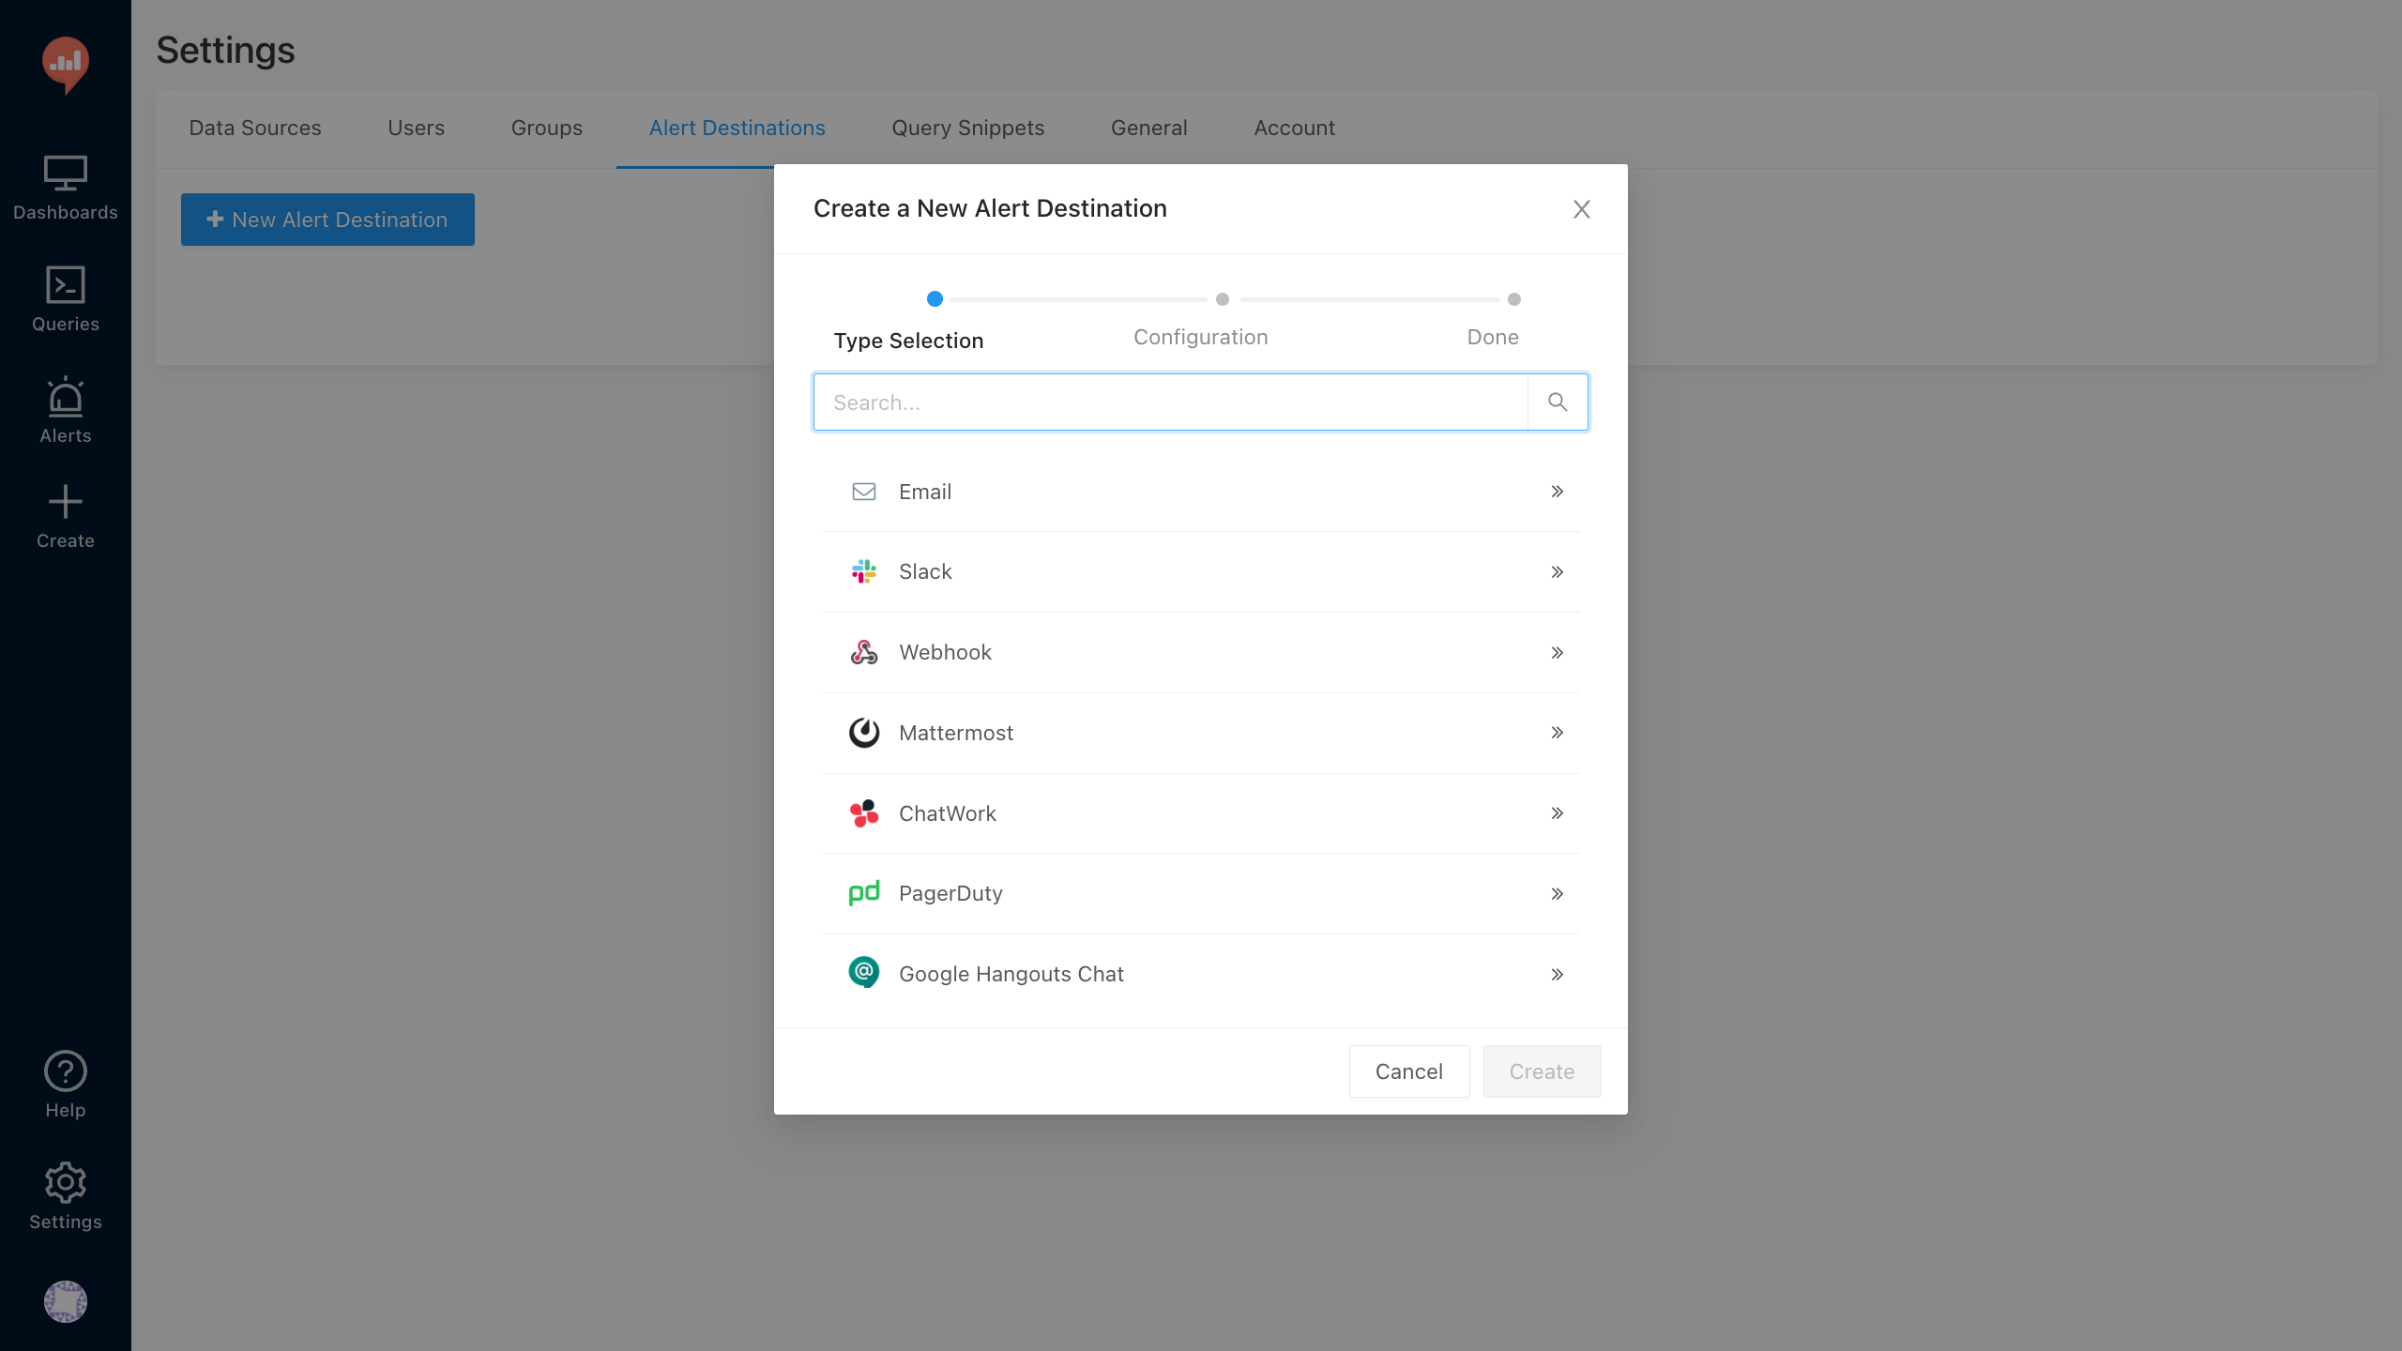Click the Slack logo icon

click(x=863, y=571)
